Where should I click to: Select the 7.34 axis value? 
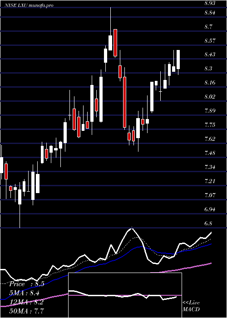point(210,167)
